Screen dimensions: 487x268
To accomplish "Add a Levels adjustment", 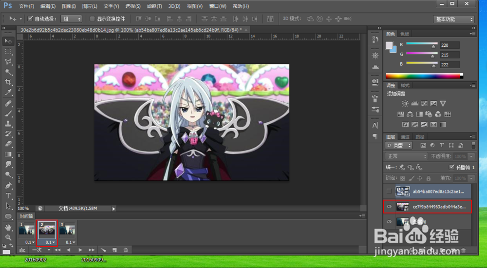I will (414, 103).
